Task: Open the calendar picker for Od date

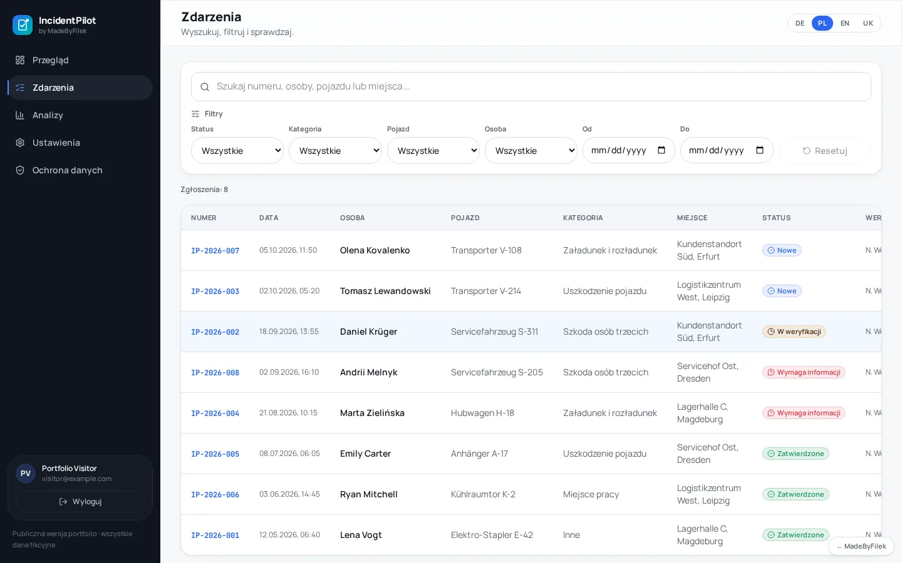Action: (x=661, y=150)
